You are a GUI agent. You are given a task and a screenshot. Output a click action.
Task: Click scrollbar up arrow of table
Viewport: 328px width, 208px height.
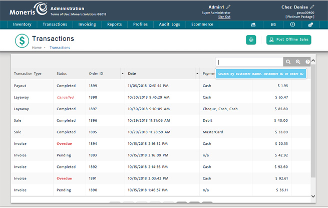tap(313, 61)
